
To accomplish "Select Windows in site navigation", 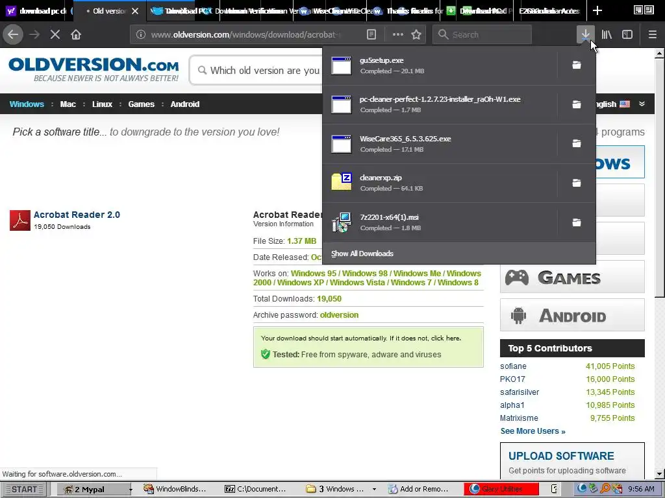I will point(27,104).
